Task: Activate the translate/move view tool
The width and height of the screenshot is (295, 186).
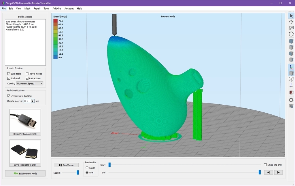Action: (x=291, y=22)
